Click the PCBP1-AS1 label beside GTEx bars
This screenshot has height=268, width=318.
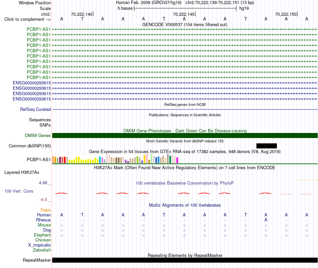pyautogui.click(x=38, y=159)
